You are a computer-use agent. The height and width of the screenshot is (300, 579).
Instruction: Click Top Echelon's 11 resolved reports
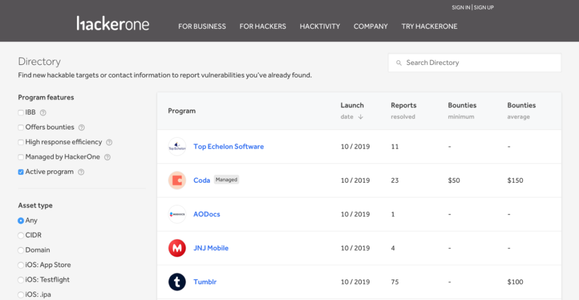point(395,147)
